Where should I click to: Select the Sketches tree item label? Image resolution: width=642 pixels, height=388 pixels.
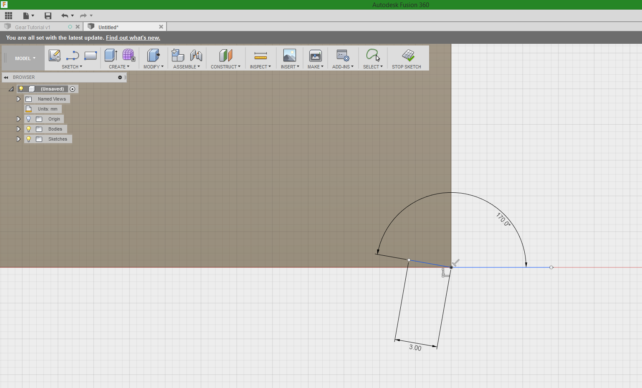(58, 139)
